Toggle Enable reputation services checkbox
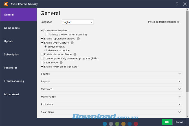Viewport: 189px width, 126px height. pyautogui.click(x=42, y=39)
